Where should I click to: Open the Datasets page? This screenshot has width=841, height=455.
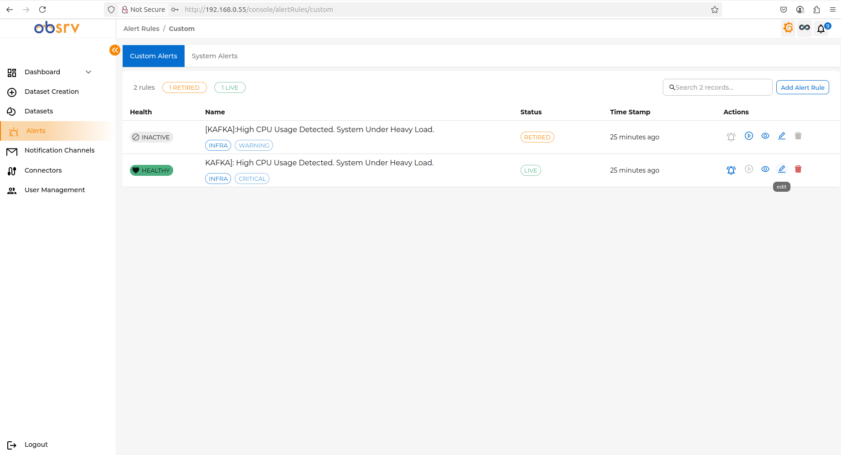click(39, 111)
